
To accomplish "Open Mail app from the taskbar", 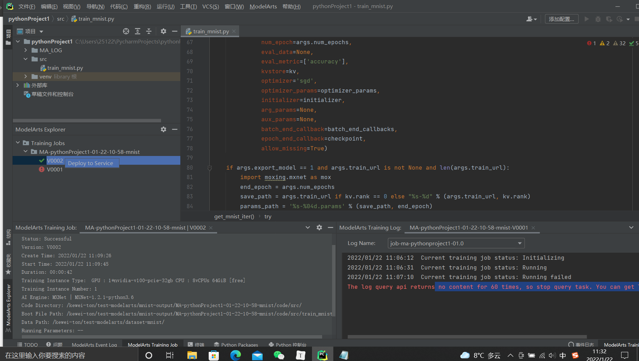I will pos(257,355).
